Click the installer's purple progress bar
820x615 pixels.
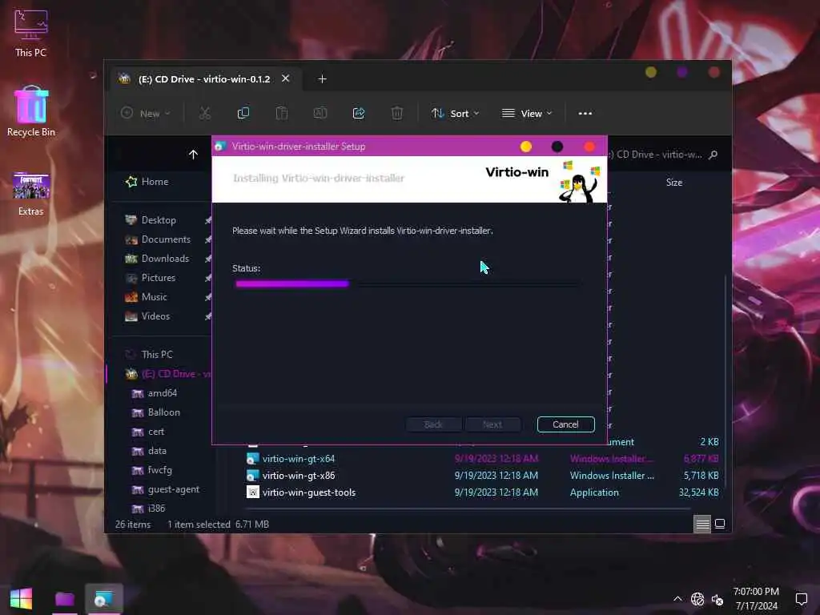click(x=292, y=283)
